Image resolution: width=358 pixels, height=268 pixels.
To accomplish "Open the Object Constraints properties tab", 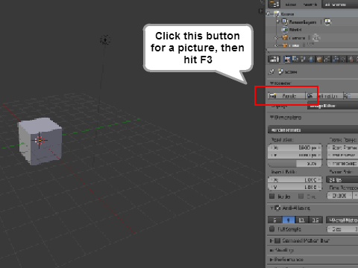I will point(327,59).
